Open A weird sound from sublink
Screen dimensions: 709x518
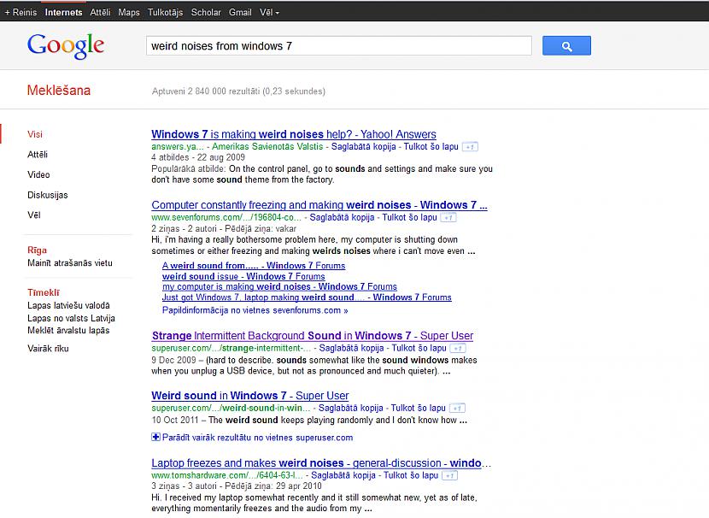coord(253,266)
